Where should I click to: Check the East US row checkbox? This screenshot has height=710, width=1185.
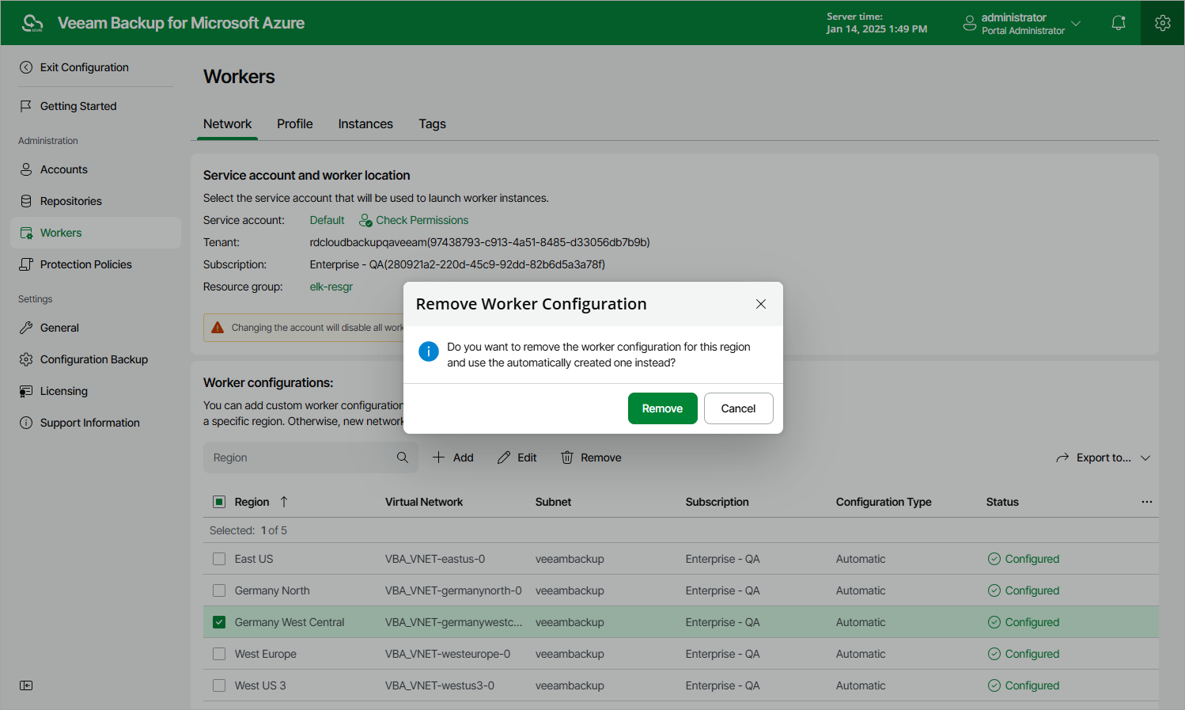coord(219,559)
